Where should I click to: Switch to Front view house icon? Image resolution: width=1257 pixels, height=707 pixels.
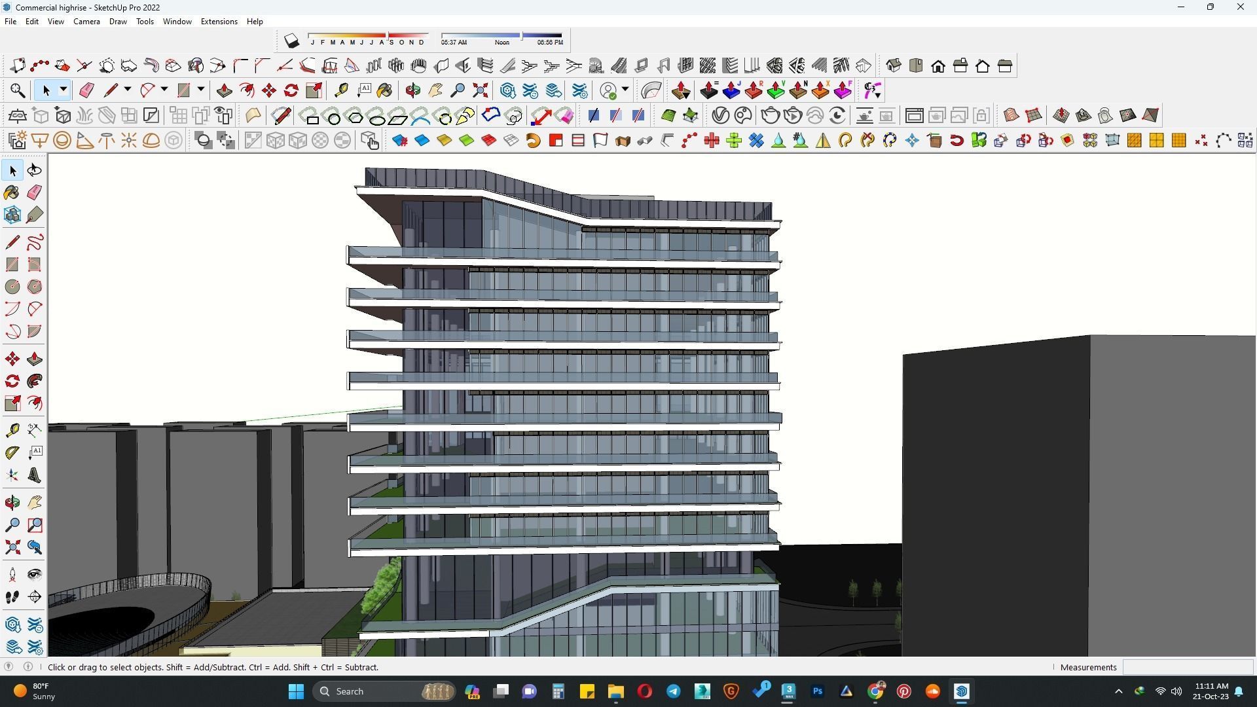938,65
